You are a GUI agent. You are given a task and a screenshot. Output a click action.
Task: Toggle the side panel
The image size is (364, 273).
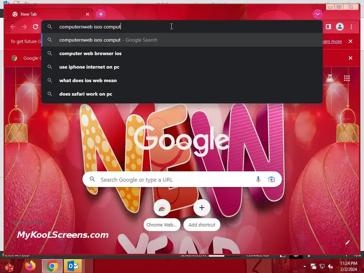(x=328, y=27)
